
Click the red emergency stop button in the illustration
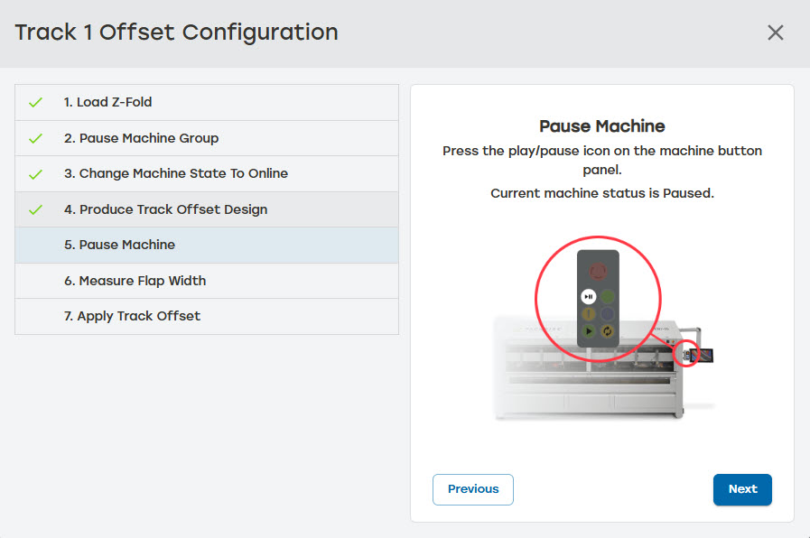pos(597,271)
